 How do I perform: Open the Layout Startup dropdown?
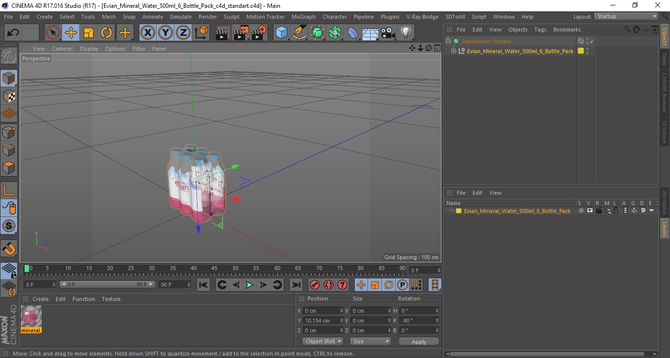click(x=626, y=16)
